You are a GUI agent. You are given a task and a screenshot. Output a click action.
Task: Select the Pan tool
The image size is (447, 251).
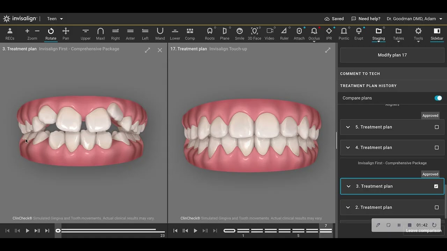pos(66,34)
